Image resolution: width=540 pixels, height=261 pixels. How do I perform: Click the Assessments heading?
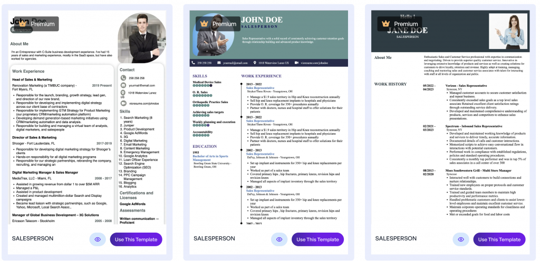[x=132, y=210]
